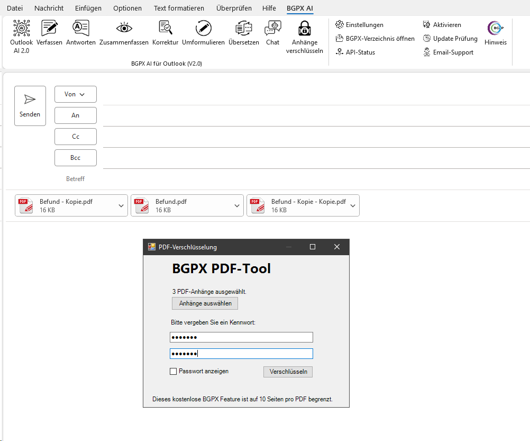Open the Verfassen compose tool
Screen dimensions: 530x441
pos(49,29)
